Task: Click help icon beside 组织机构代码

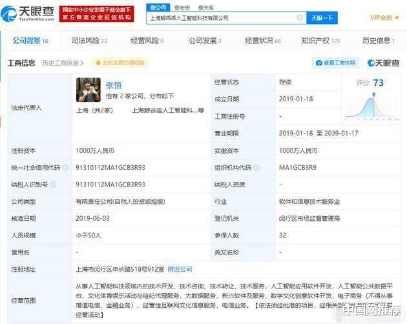Action: (x=256, y=168)
